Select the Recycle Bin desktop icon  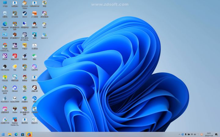tap(5, 14)
